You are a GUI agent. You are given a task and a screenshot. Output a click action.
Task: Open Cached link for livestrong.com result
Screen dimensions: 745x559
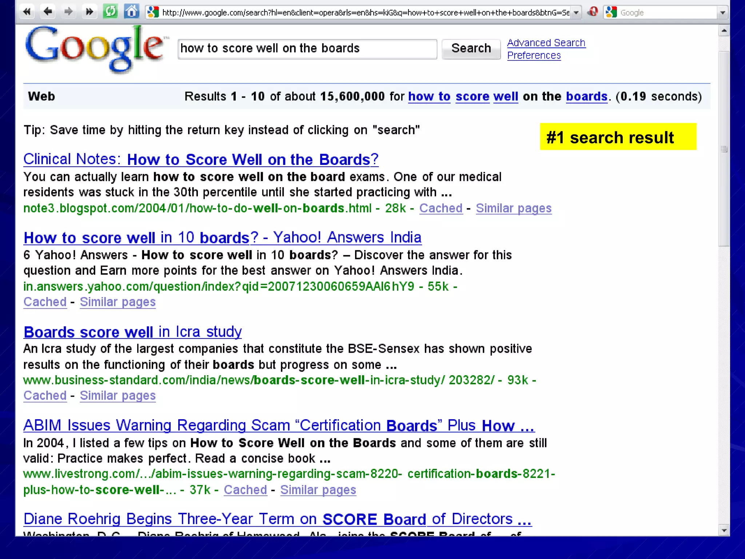246,490
